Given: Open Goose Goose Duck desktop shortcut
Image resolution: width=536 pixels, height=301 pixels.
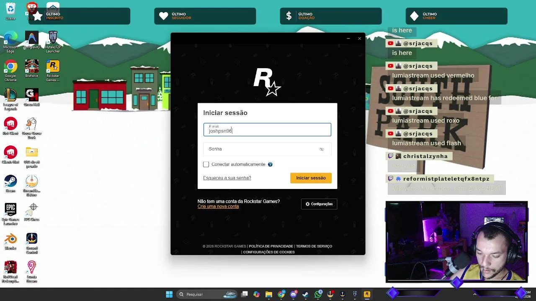Looking at the screenshot, I should pyautogui.click(x=31, y=129).
